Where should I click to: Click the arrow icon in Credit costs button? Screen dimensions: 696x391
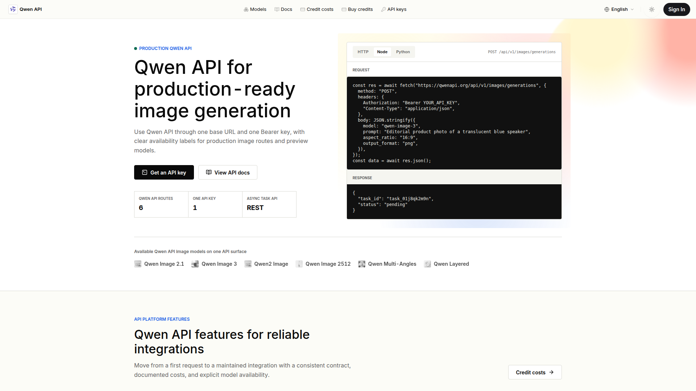[551, 372]
